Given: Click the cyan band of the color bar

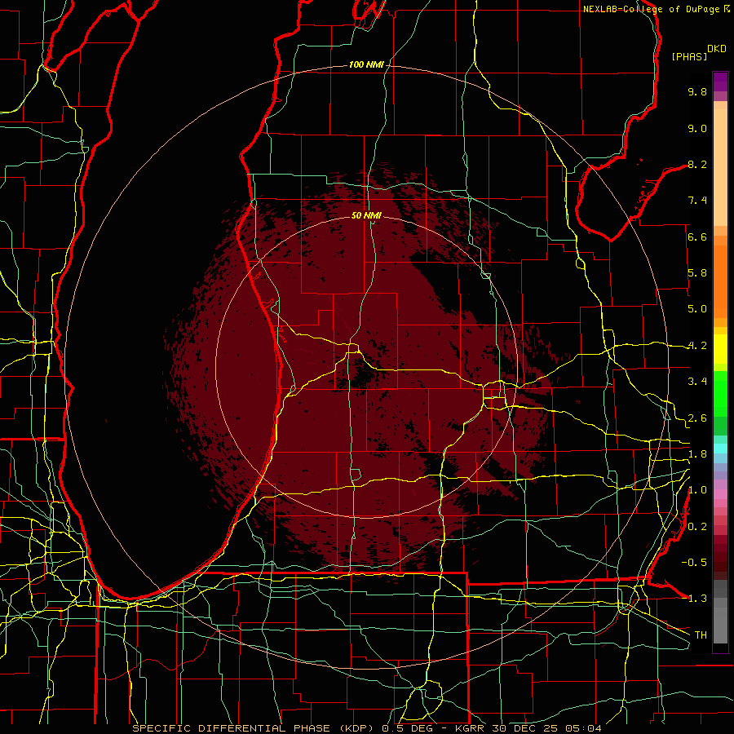Looking at the screenshot, I should (x=720, y=449).
